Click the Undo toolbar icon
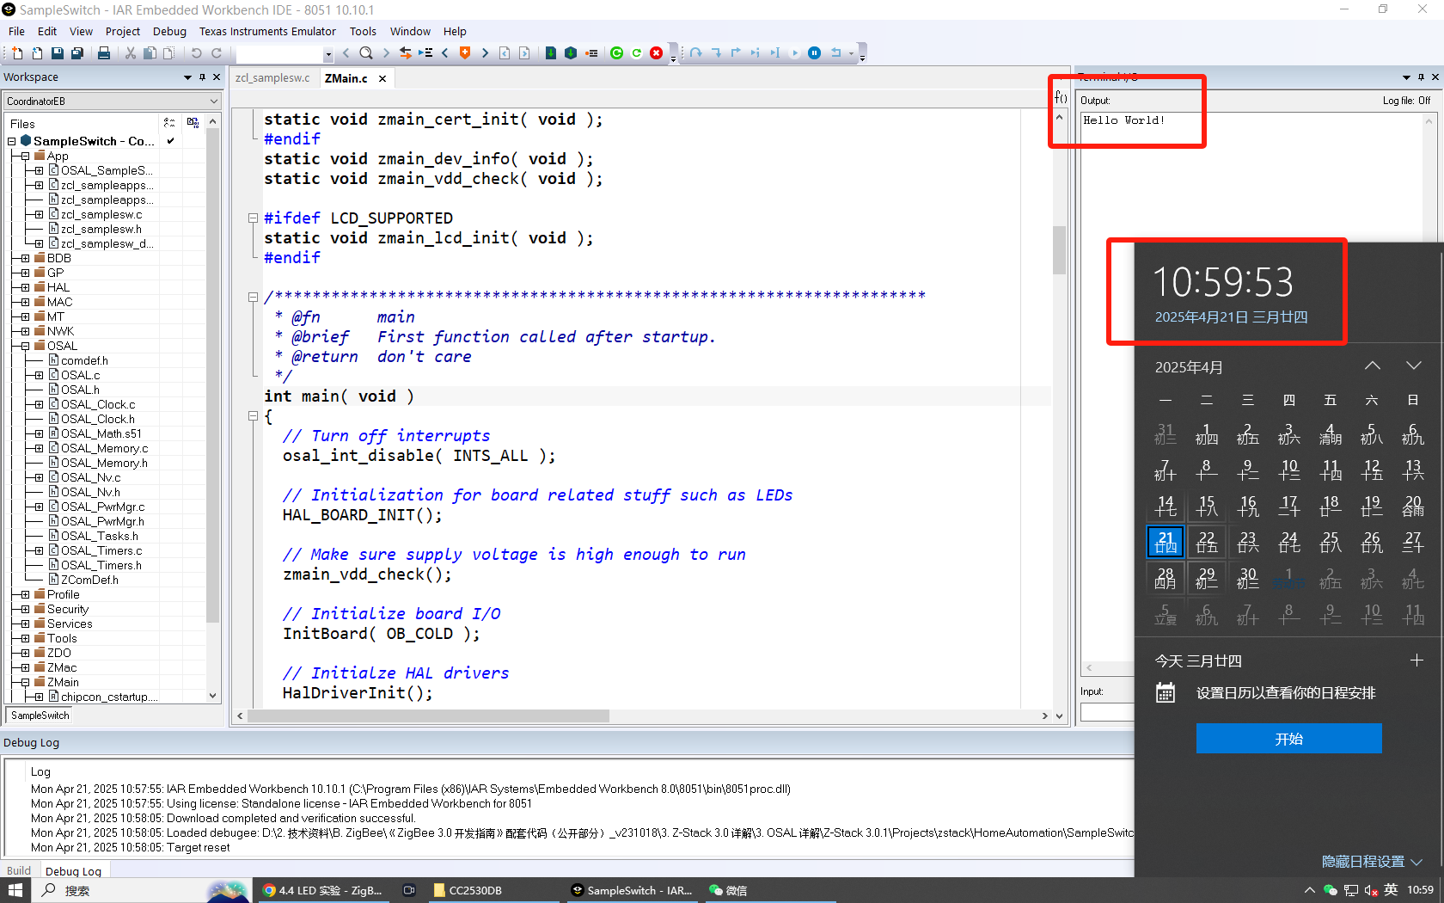 tap(196, 53)
